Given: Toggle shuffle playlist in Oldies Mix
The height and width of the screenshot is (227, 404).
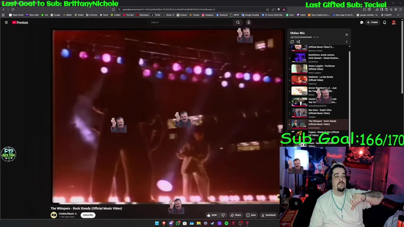Looking at the screenshot, I should (x=298, y=42).
